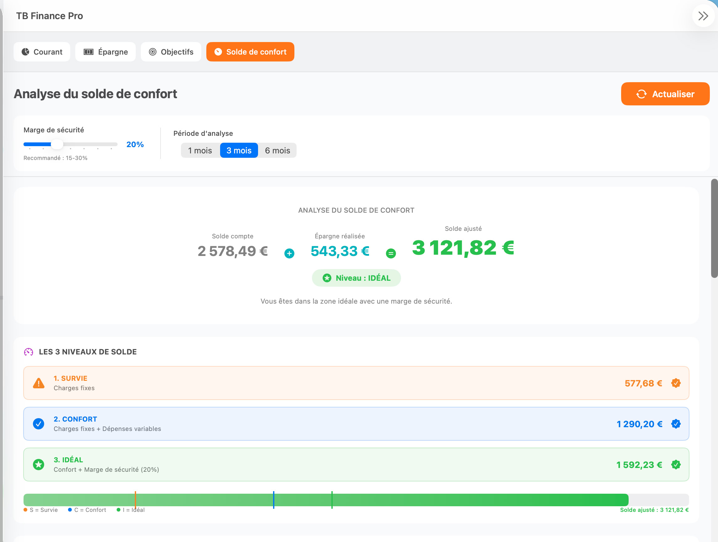Click the orange warning triangle in Survie row
Image resolution: width=718 pixels, height=542 pixels.
[x=39, y=383]
